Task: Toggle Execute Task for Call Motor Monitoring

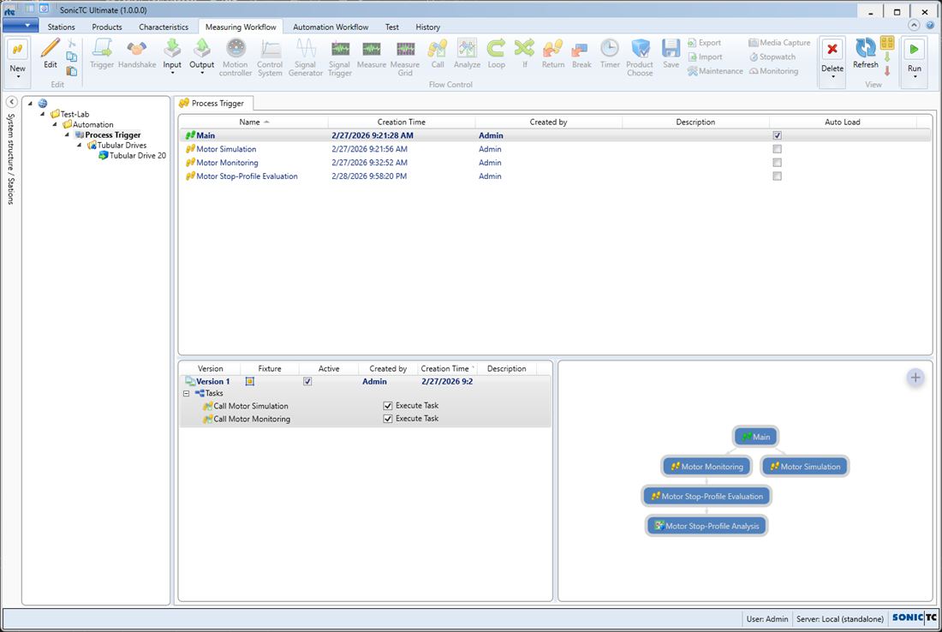Action: coord(388,419)
